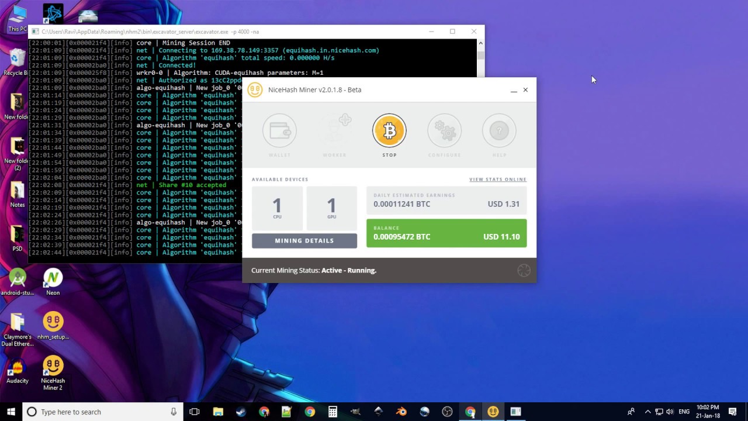Open the Help question mark icon
Viewport: 748px width, 421px height.
pyautogui.click(x=499, y=130)
